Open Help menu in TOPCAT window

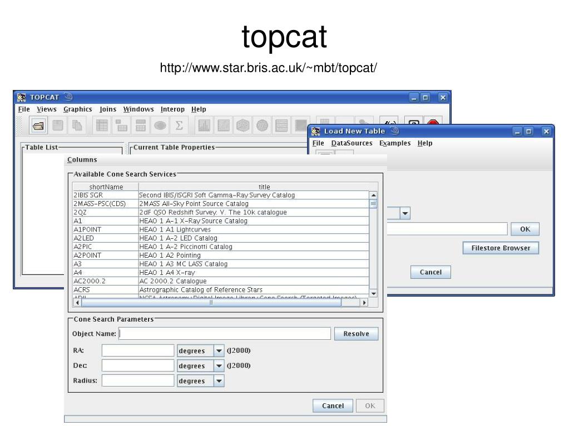click(199, 109)
